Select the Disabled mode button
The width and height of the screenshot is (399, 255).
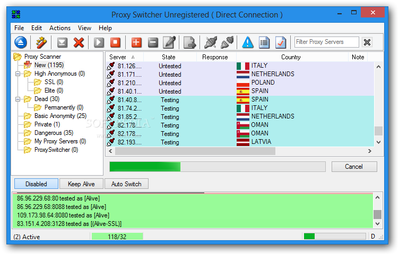(x=37, y=184)
